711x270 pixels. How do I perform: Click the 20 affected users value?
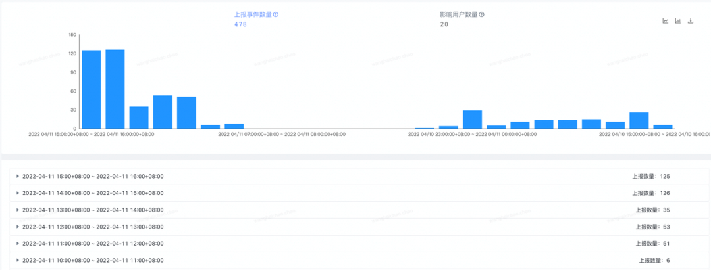click(x=444, y=24)
